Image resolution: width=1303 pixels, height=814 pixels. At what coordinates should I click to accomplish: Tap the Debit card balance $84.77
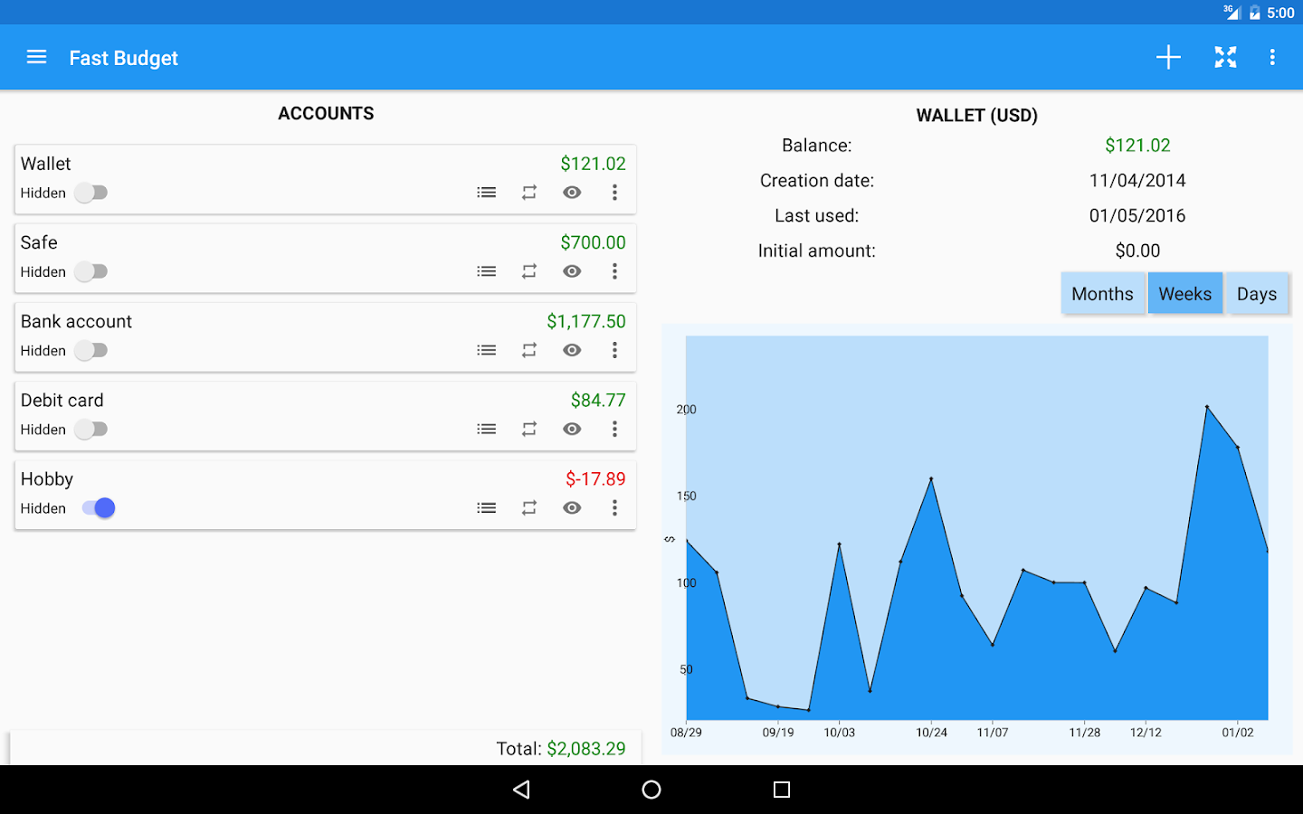(x=598, y=400)
